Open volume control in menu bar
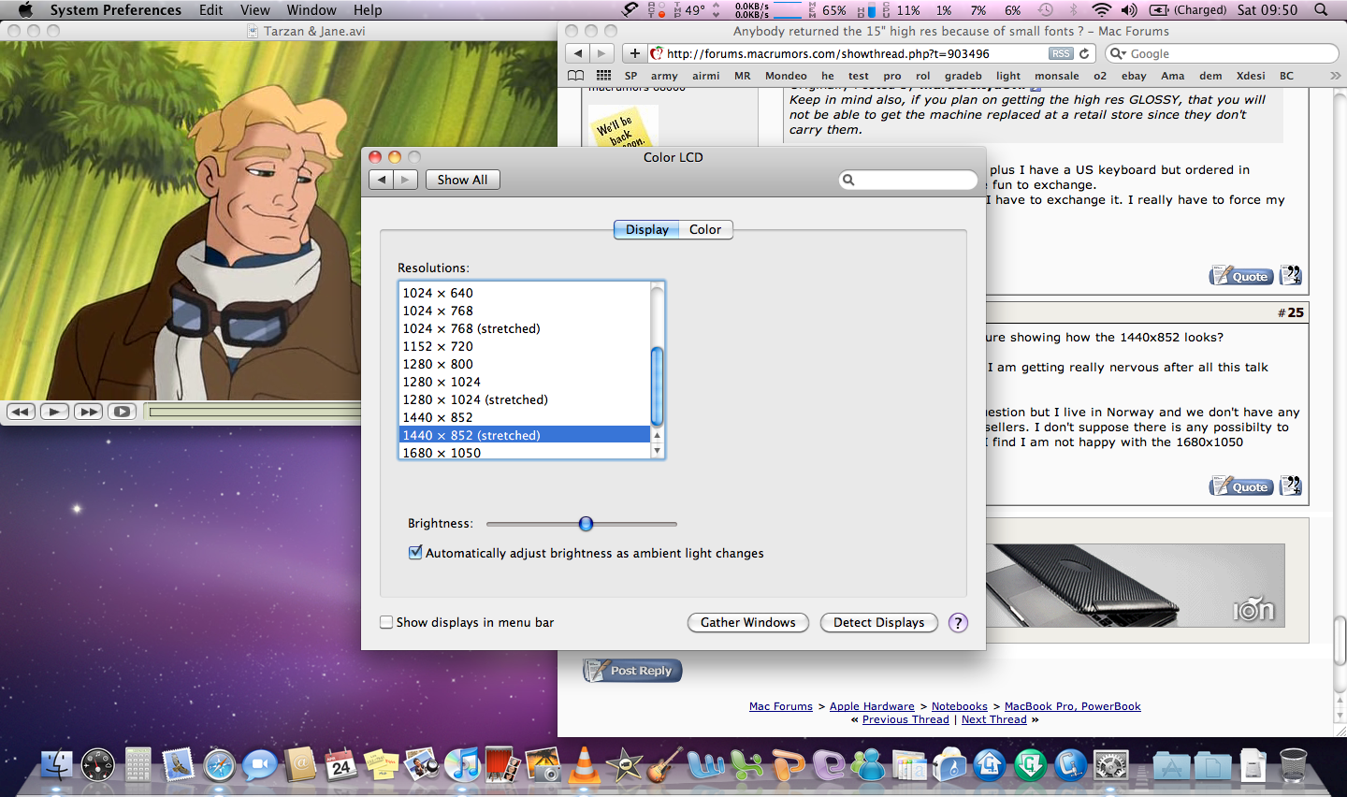The image size is (1347, 797). pyautogui.click(x=1129, y=9)
